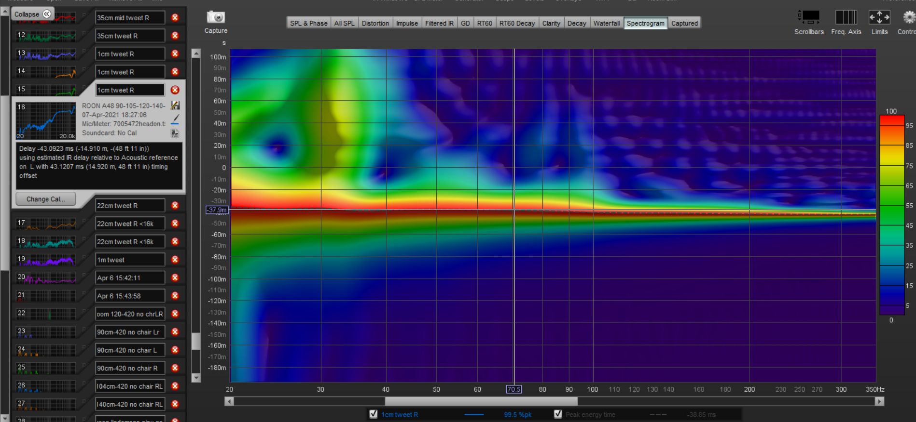Open the Controls gear icon
The image size is (916, 422).
tap(909, 17)
